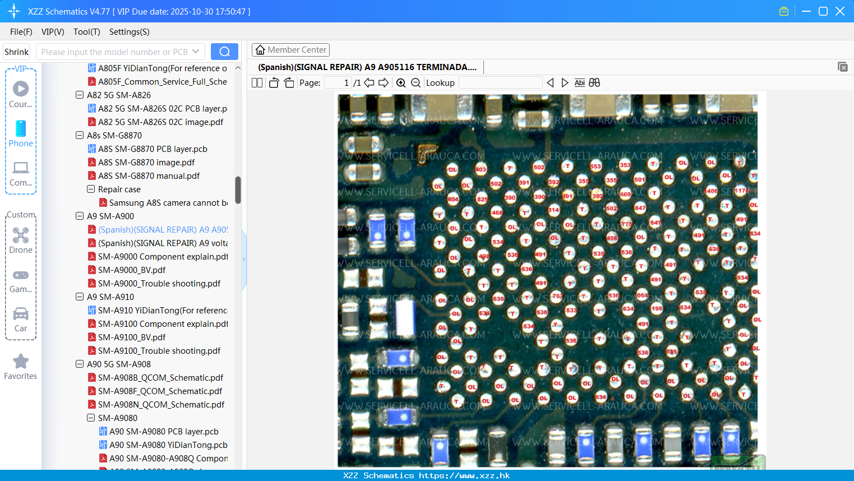This screenshot has height=481, width=854.
Task: Rotate the page counterclockwise
Action: point(274,83)
